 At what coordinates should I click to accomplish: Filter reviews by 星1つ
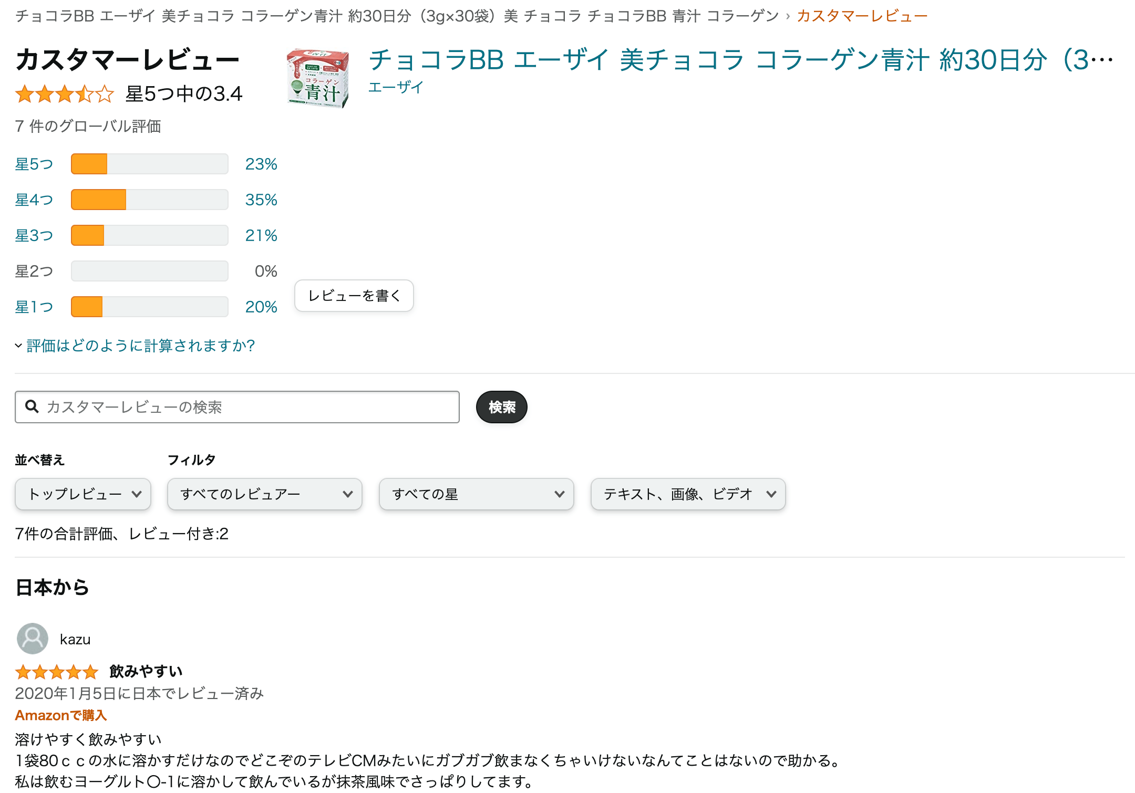point(34,307)
